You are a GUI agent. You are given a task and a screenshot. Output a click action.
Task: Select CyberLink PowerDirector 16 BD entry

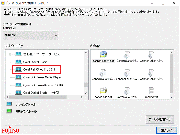click(43, 85)
